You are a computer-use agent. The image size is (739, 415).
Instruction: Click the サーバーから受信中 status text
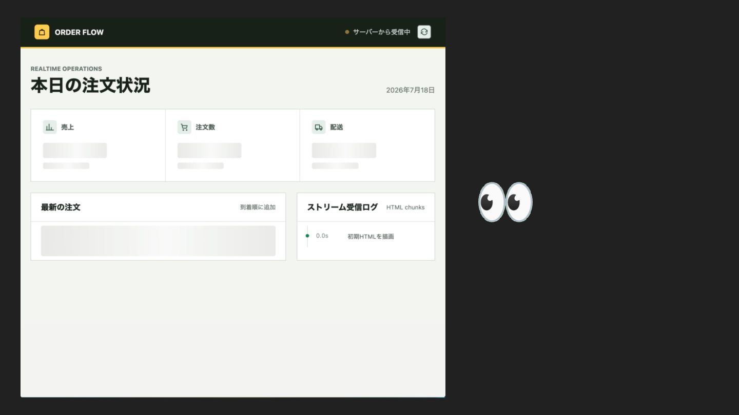click(381, 32)
